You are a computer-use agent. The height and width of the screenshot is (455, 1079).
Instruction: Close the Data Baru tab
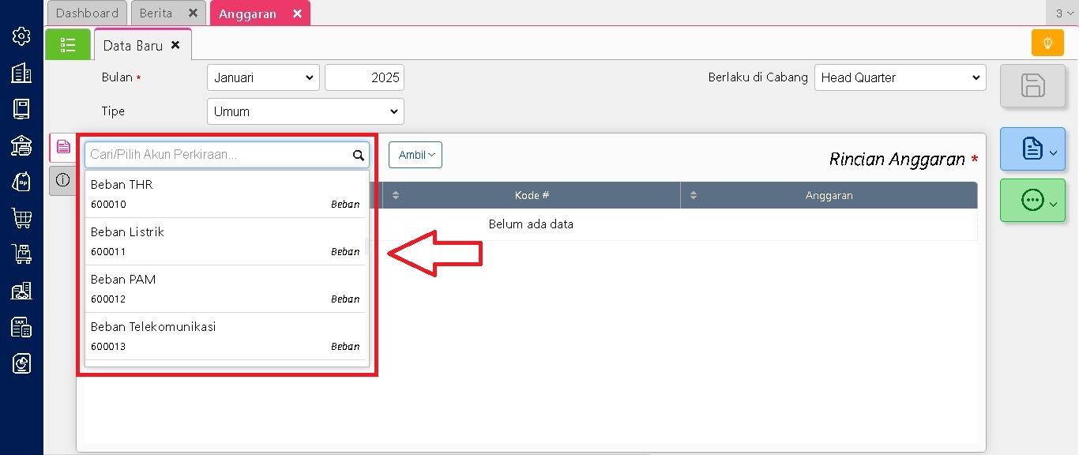pos(175,45)
